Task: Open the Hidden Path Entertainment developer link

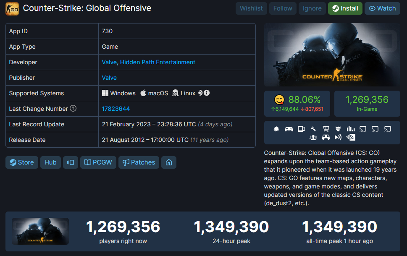Action: pos(158,62)
